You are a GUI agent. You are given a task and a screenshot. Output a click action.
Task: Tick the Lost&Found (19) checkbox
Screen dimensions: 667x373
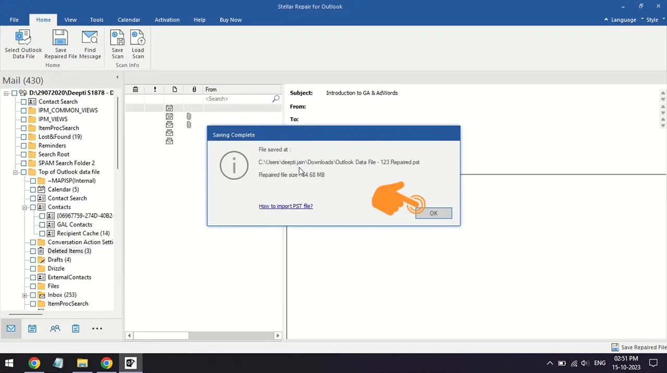(x=23, y=137)
